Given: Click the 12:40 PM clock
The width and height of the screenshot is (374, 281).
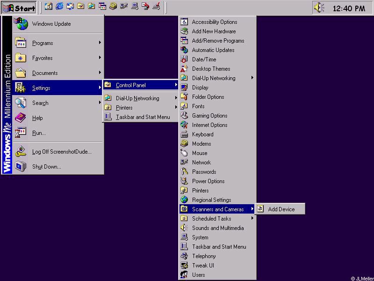Looking at the screenshot, I should pos(349,8).
